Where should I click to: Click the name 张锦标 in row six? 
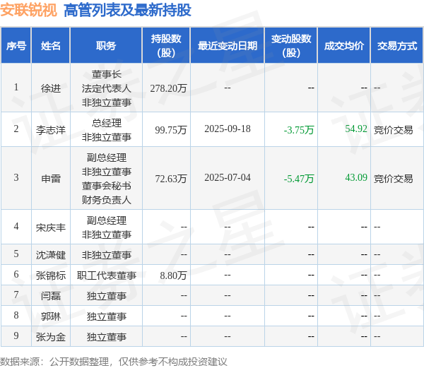point(51,275)
